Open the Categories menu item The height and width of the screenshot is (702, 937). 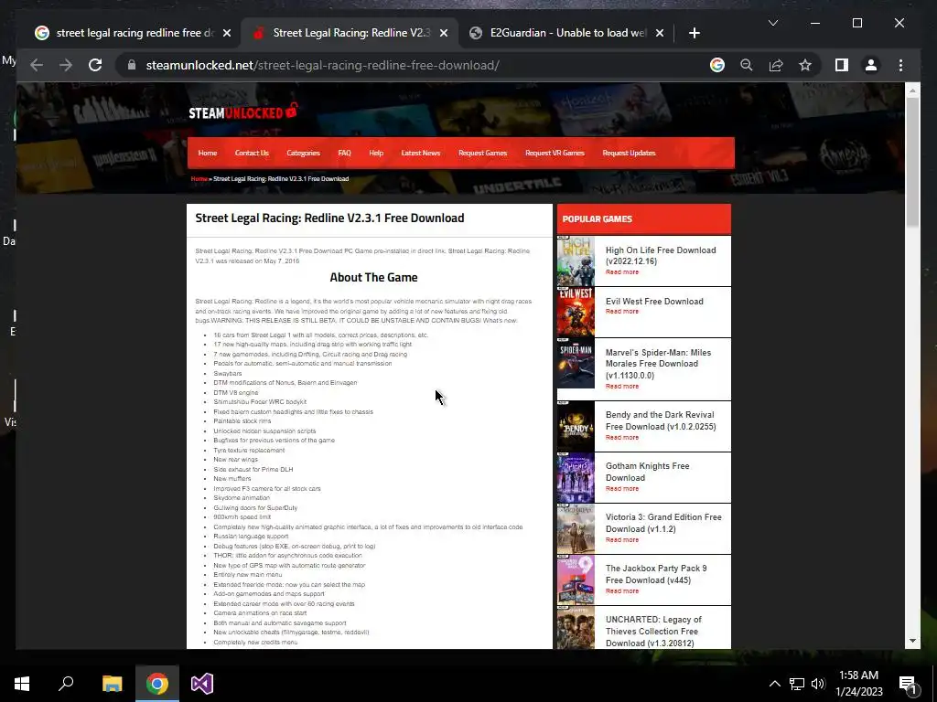pyautogui.click(x=303, y=153)
